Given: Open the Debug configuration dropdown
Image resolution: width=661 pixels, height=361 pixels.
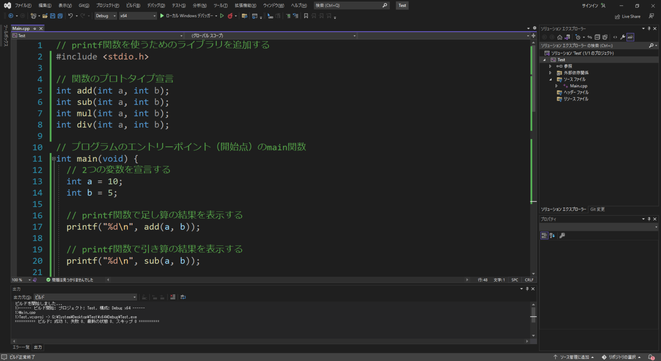Looking at the screenshot, I should coord(106,16).
